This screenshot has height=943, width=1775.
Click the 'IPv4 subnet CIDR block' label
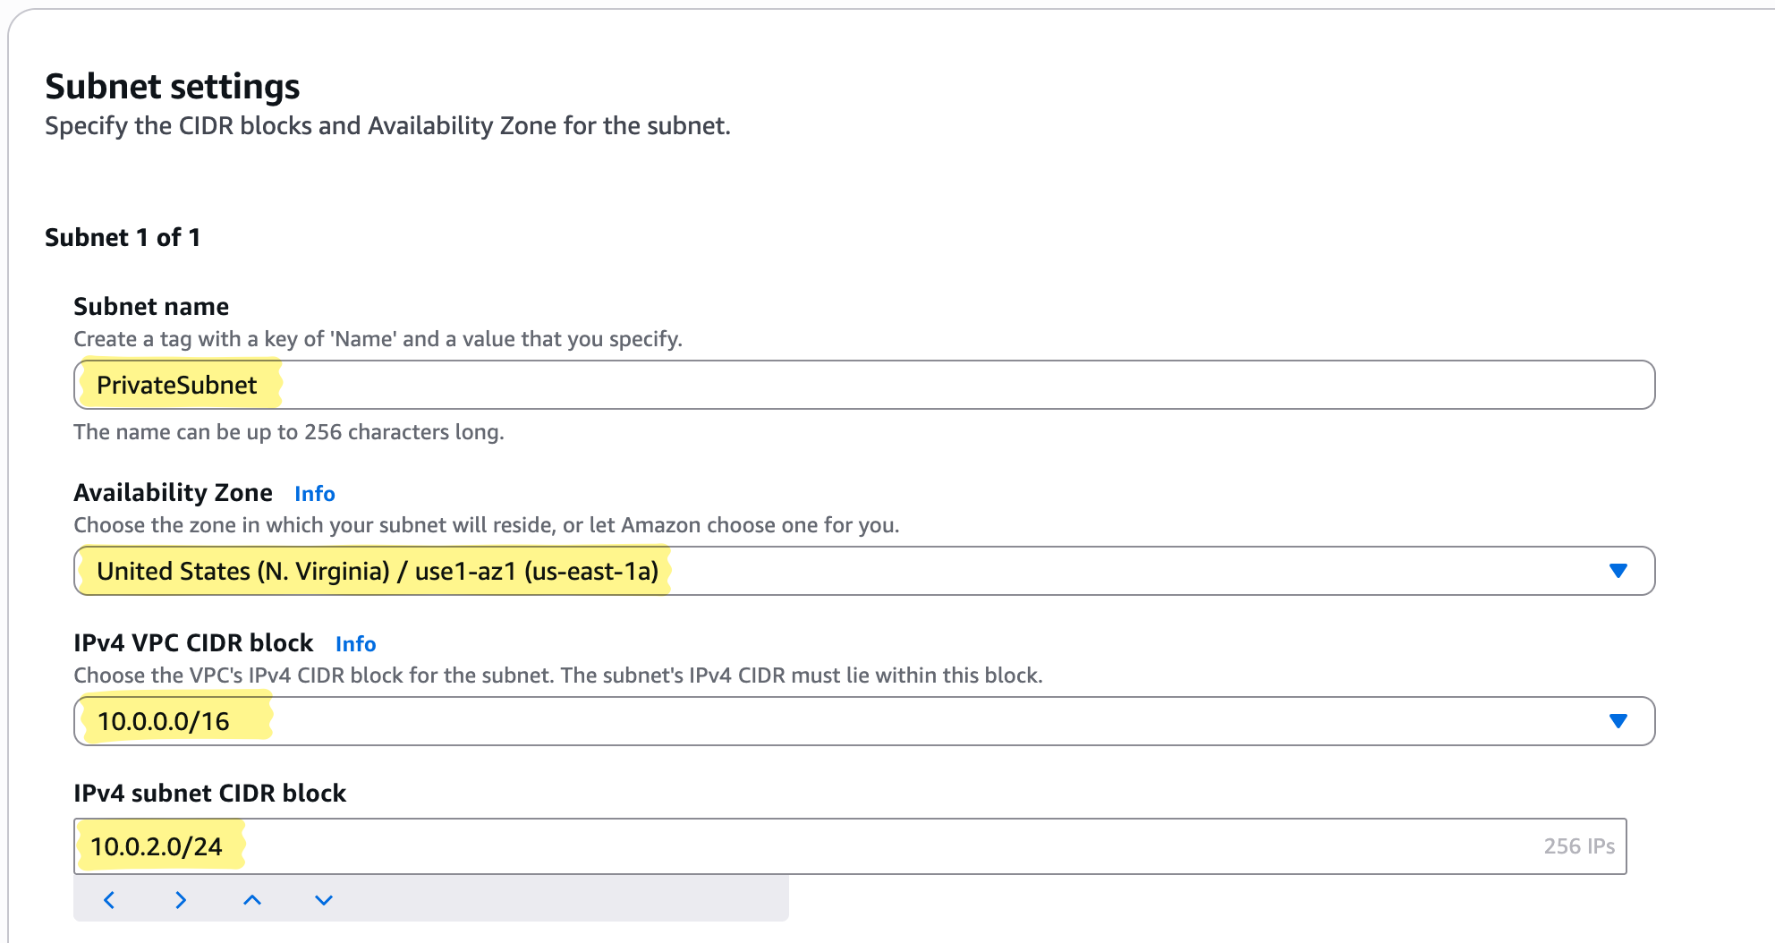[209, 794]
